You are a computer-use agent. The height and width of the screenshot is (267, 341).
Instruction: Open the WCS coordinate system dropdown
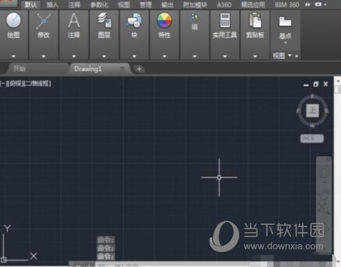[312, 138]
